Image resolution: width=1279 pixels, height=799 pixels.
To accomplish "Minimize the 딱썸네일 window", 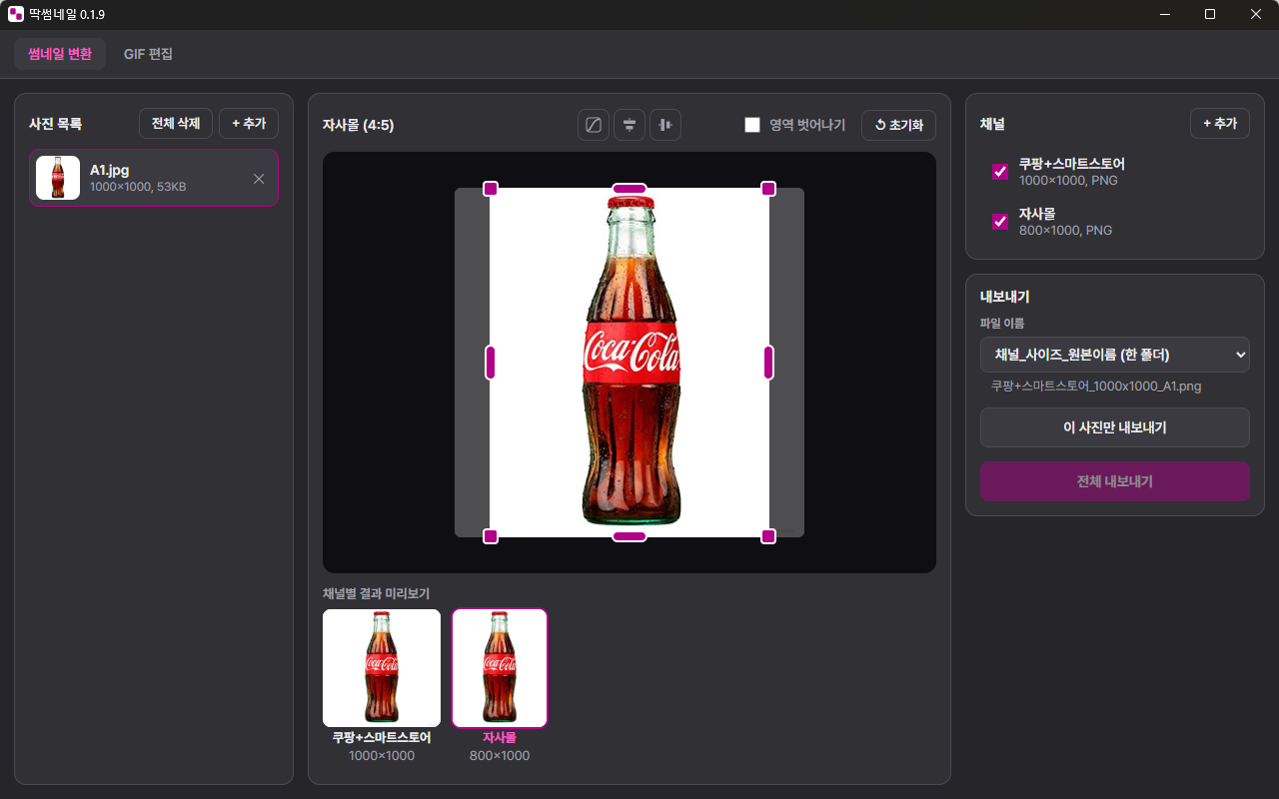I will (x=1165, y=14).
